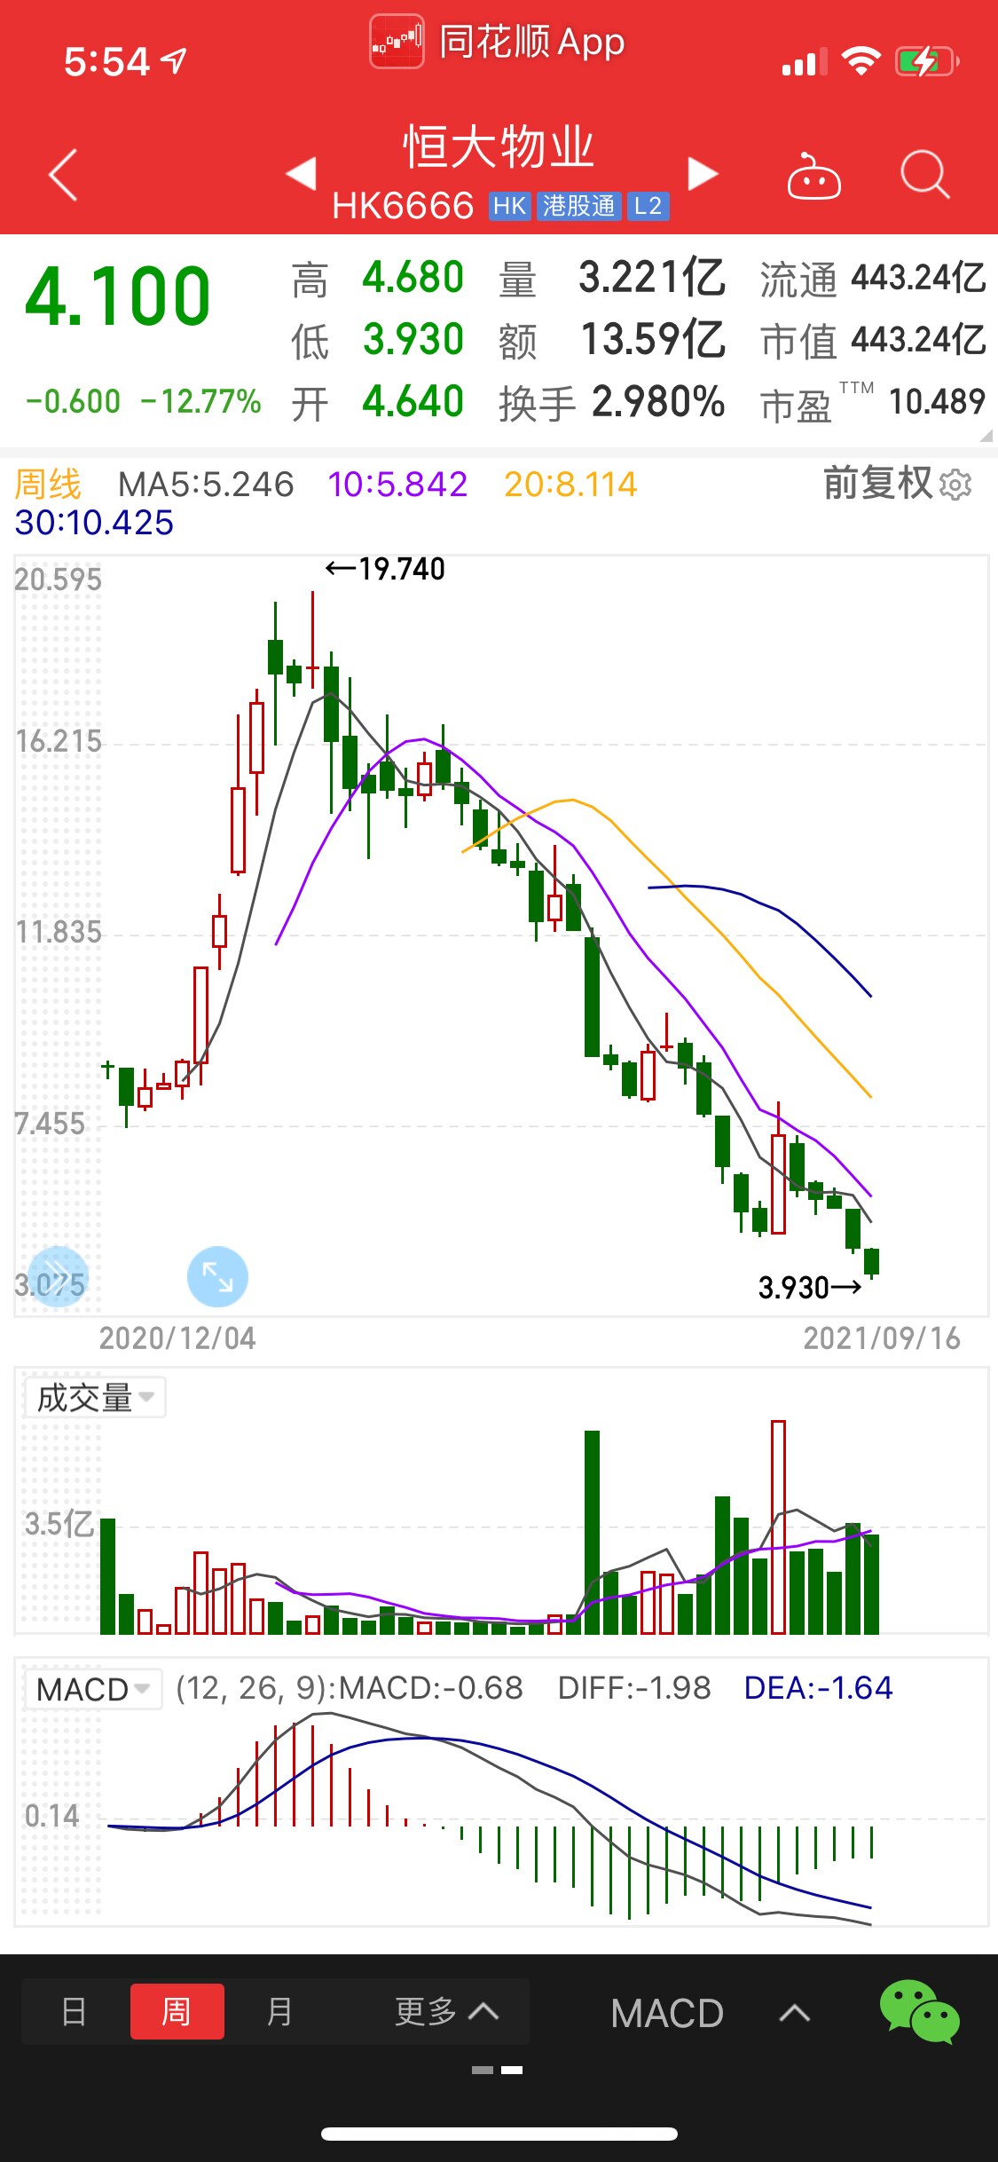Share via the WeChat icon
The width and height of the screenshot is (998, 2162).
(920, 2012)
